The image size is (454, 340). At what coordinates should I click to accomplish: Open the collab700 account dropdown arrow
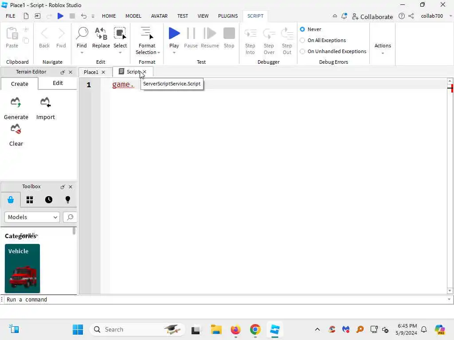tap(450, 16)
